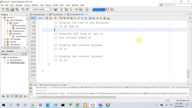Click the Search (Ctrl+I) field
This screenshot has height=108, width=192.
coord(177,5)
